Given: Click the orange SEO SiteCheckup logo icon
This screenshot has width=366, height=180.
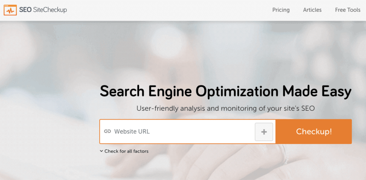Looking at the screenshot, I should (11, 10).
